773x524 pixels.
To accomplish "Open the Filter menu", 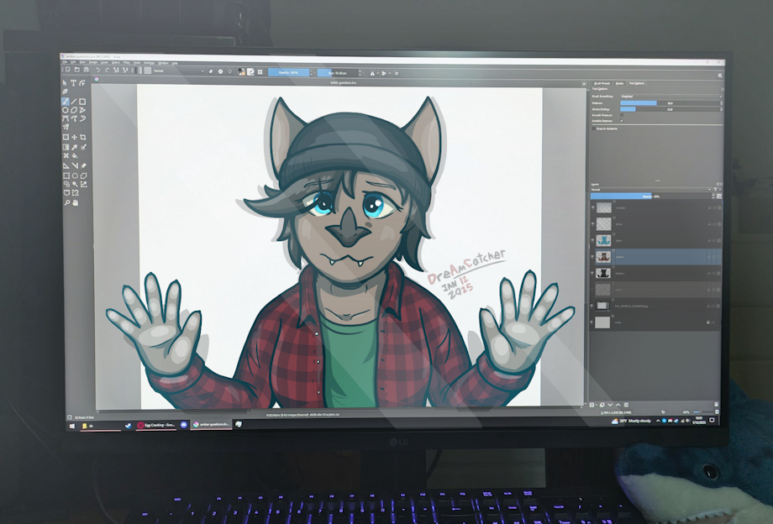I will coord(126,62).
